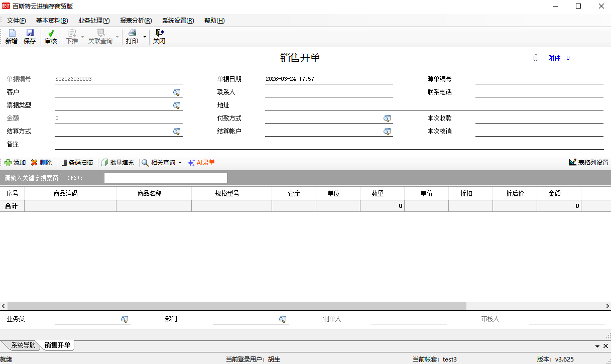
Task: Click the horizontal scrollbar of the grid
Action: [x=236, y=306]
